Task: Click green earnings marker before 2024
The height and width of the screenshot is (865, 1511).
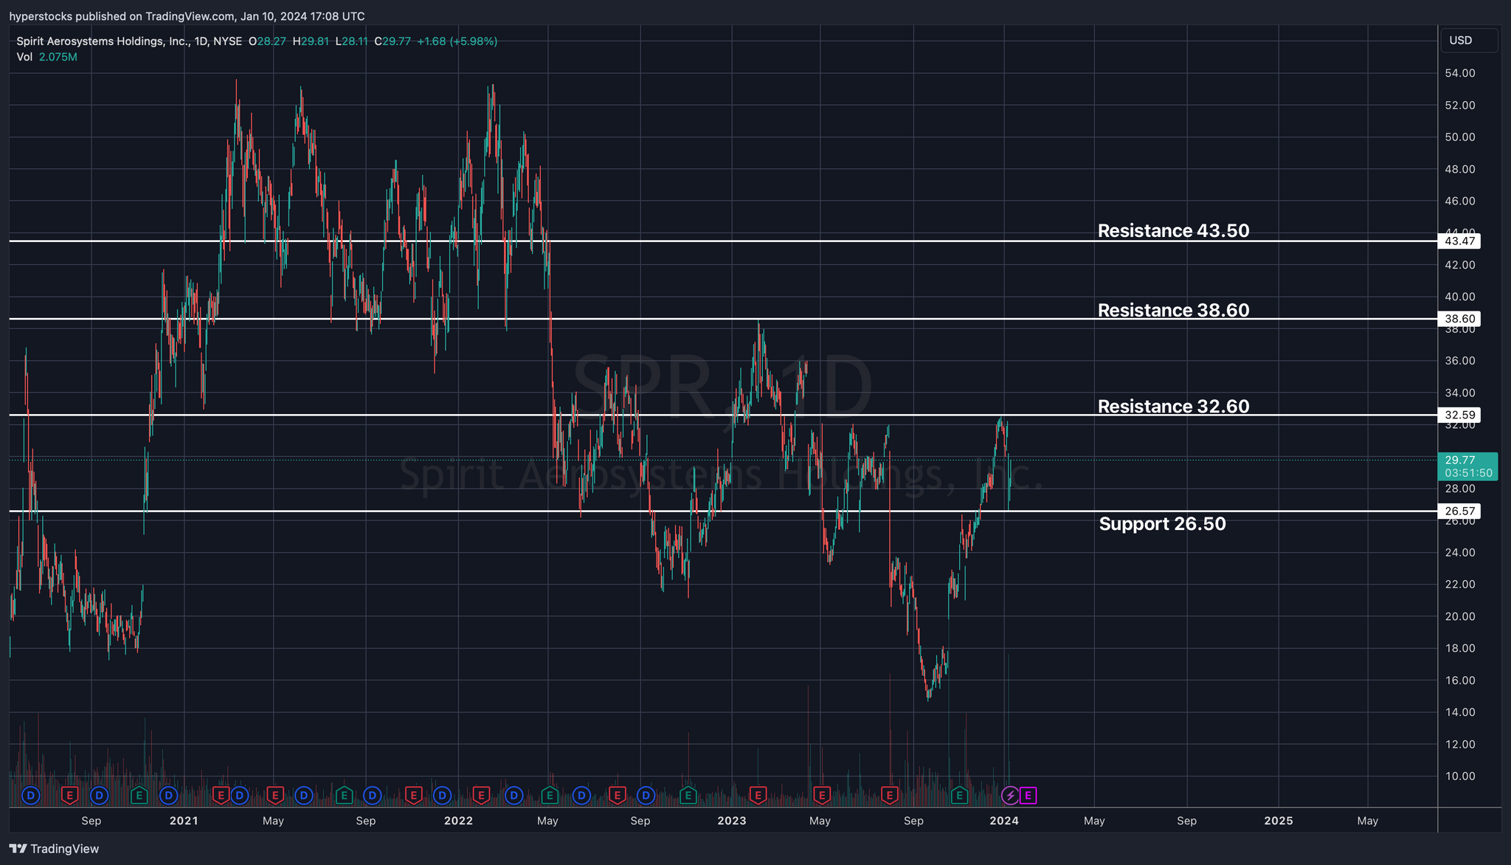Action: [x=959, y=796]
